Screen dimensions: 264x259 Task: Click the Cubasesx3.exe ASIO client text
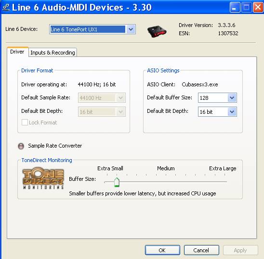click(200, 84)
